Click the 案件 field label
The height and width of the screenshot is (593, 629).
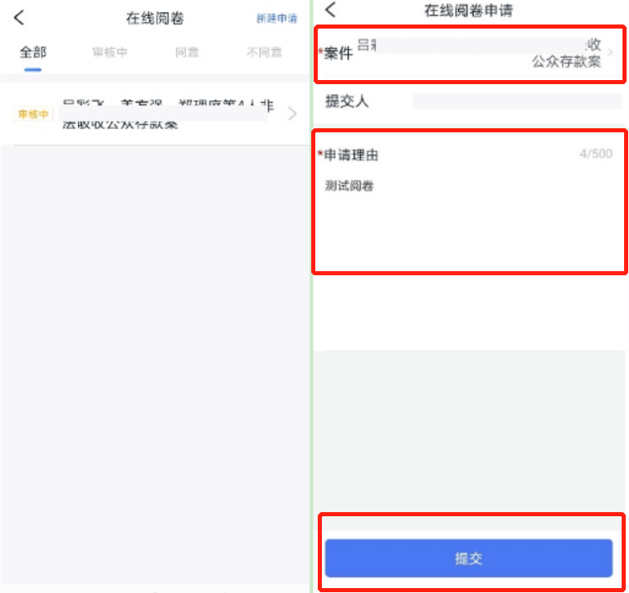click(x=337, y=53)
